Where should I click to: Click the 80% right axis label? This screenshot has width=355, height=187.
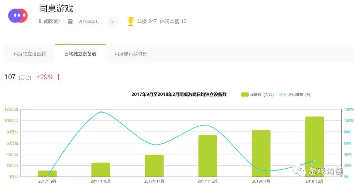[347, 132]
